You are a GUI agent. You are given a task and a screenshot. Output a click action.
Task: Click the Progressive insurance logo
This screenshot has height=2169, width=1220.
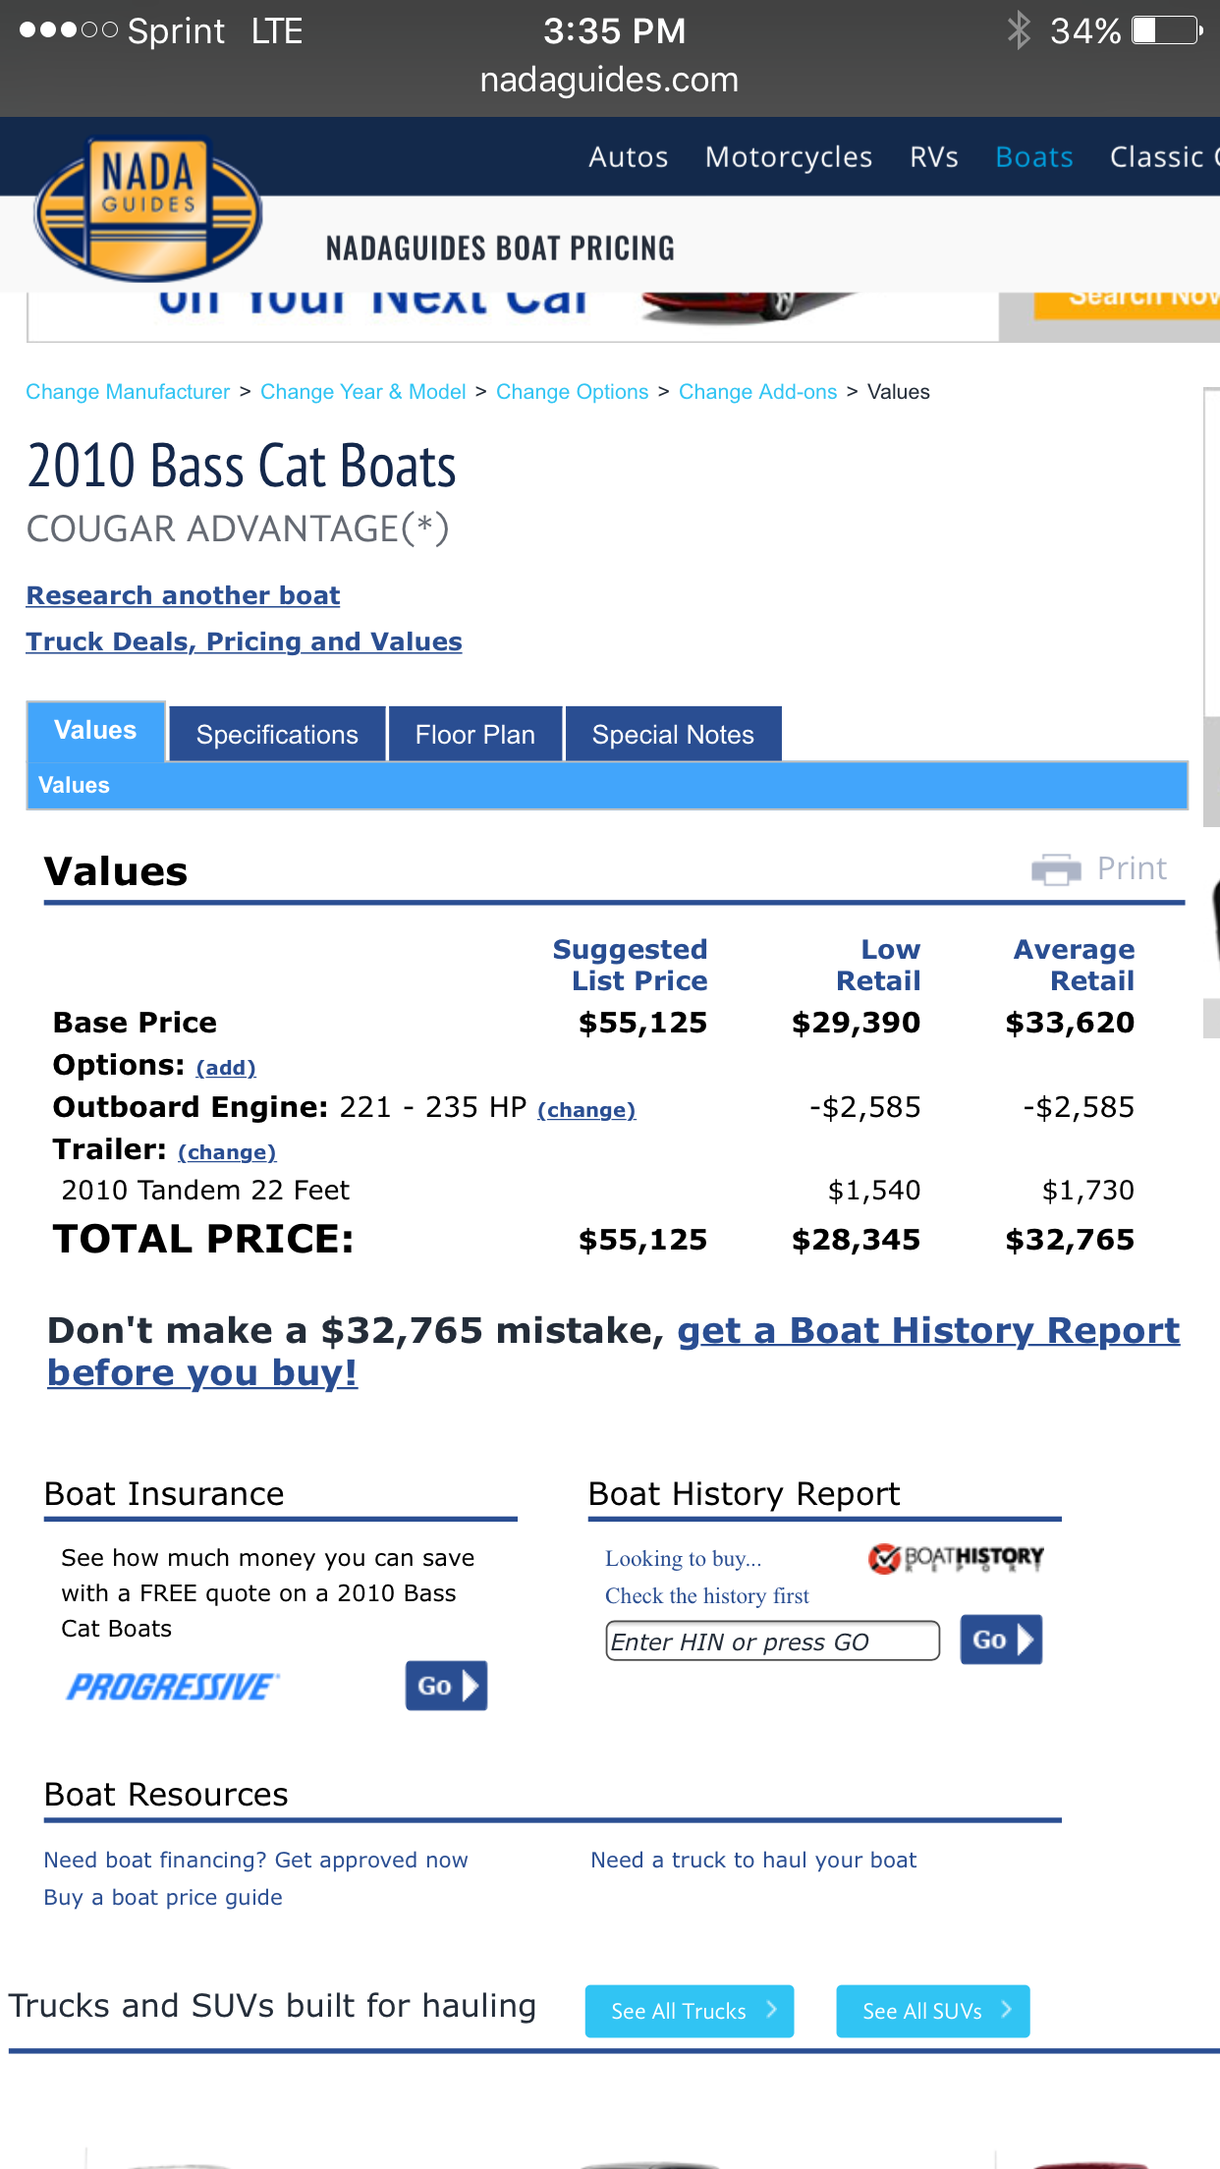tap(173, 1687)
